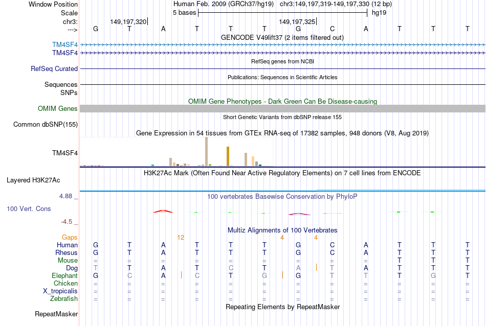Image resolution: width=486 pixels, height=326 pixels.
Task: Click the Gaps row label
Action: tap(70, 237)
